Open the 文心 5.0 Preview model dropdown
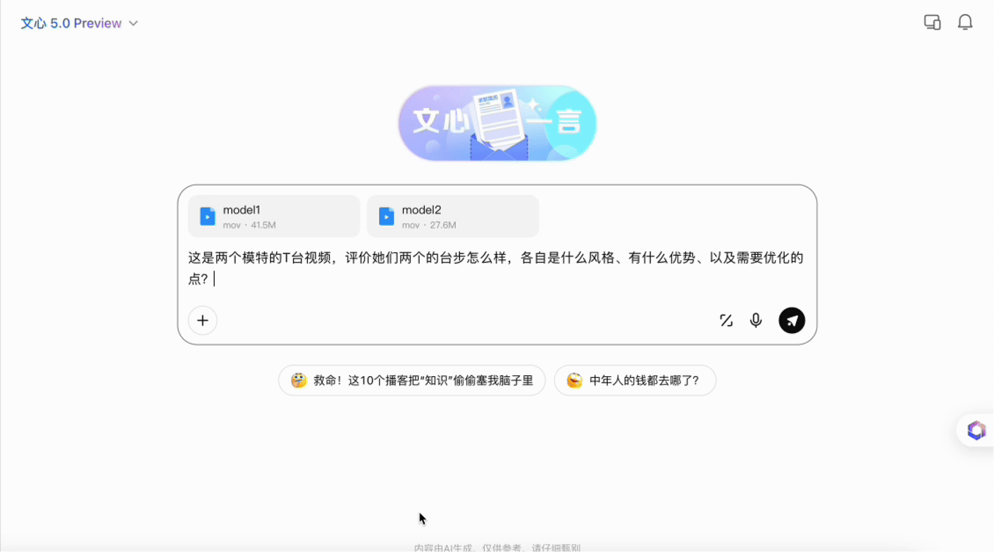 pos(79,23)
